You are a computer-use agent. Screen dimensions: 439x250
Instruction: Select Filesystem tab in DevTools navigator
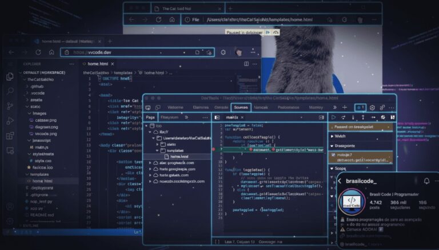[x=170, y=117]
